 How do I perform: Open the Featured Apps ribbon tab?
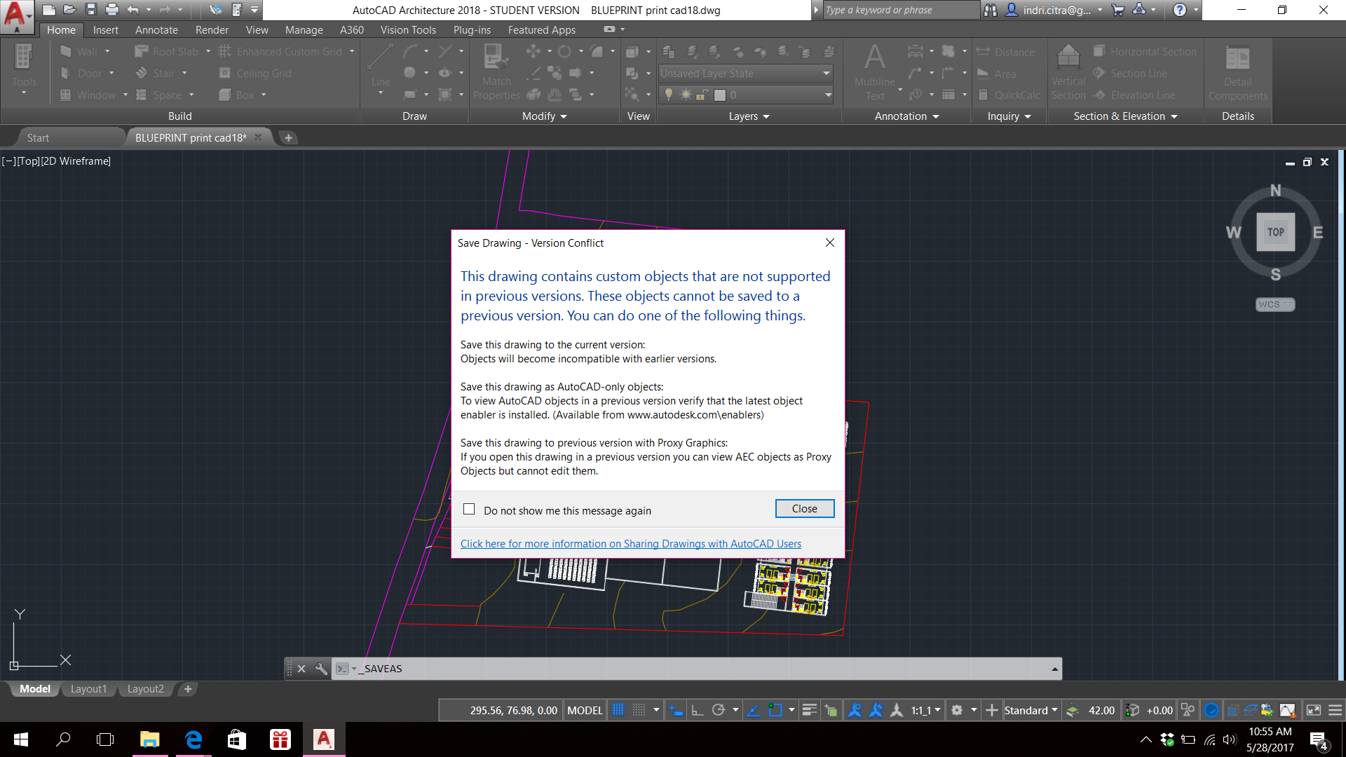541,29
